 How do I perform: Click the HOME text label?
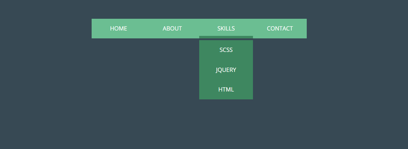[118, 28]
